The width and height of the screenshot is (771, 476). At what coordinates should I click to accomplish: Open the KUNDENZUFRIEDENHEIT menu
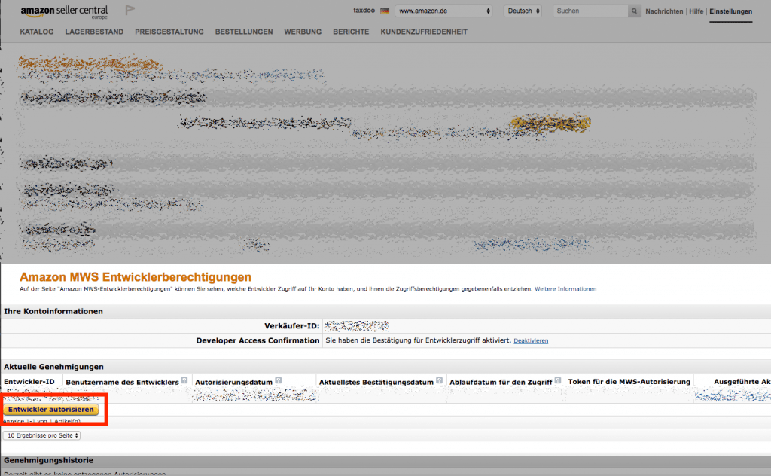click(x=424, y=32)
